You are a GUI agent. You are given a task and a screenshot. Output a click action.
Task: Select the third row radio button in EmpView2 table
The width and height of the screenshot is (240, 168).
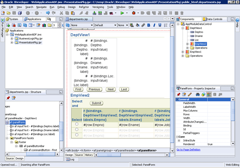(77, 135)
